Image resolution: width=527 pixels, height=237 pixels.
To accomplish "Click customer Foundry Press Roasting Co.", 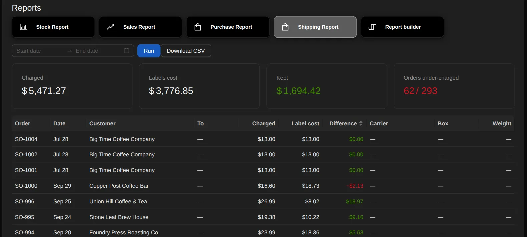I will click(124, 232).
